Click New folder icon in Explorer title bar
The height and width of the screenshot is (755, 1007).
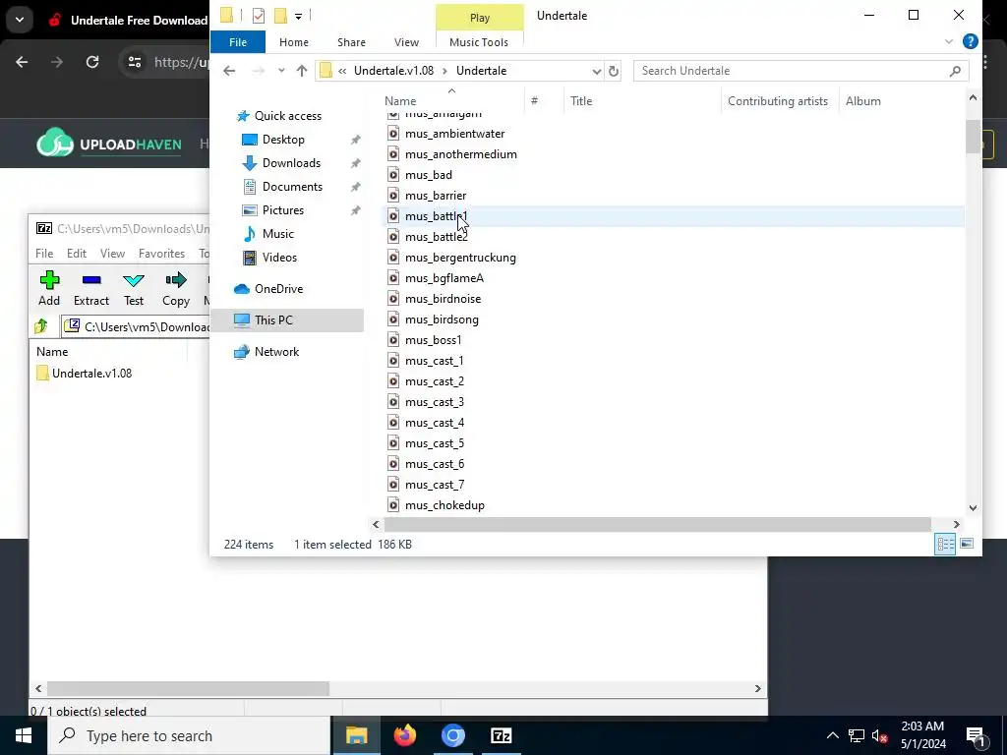280,15
